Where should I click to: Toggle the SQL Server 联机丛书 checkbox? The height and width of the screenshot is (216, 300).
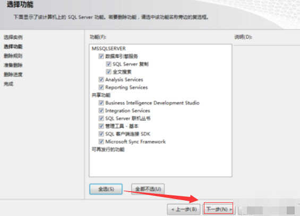tap(101, 118)
